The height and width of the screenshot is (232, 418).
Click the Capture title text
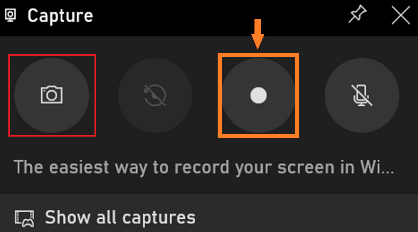[60, 15]
